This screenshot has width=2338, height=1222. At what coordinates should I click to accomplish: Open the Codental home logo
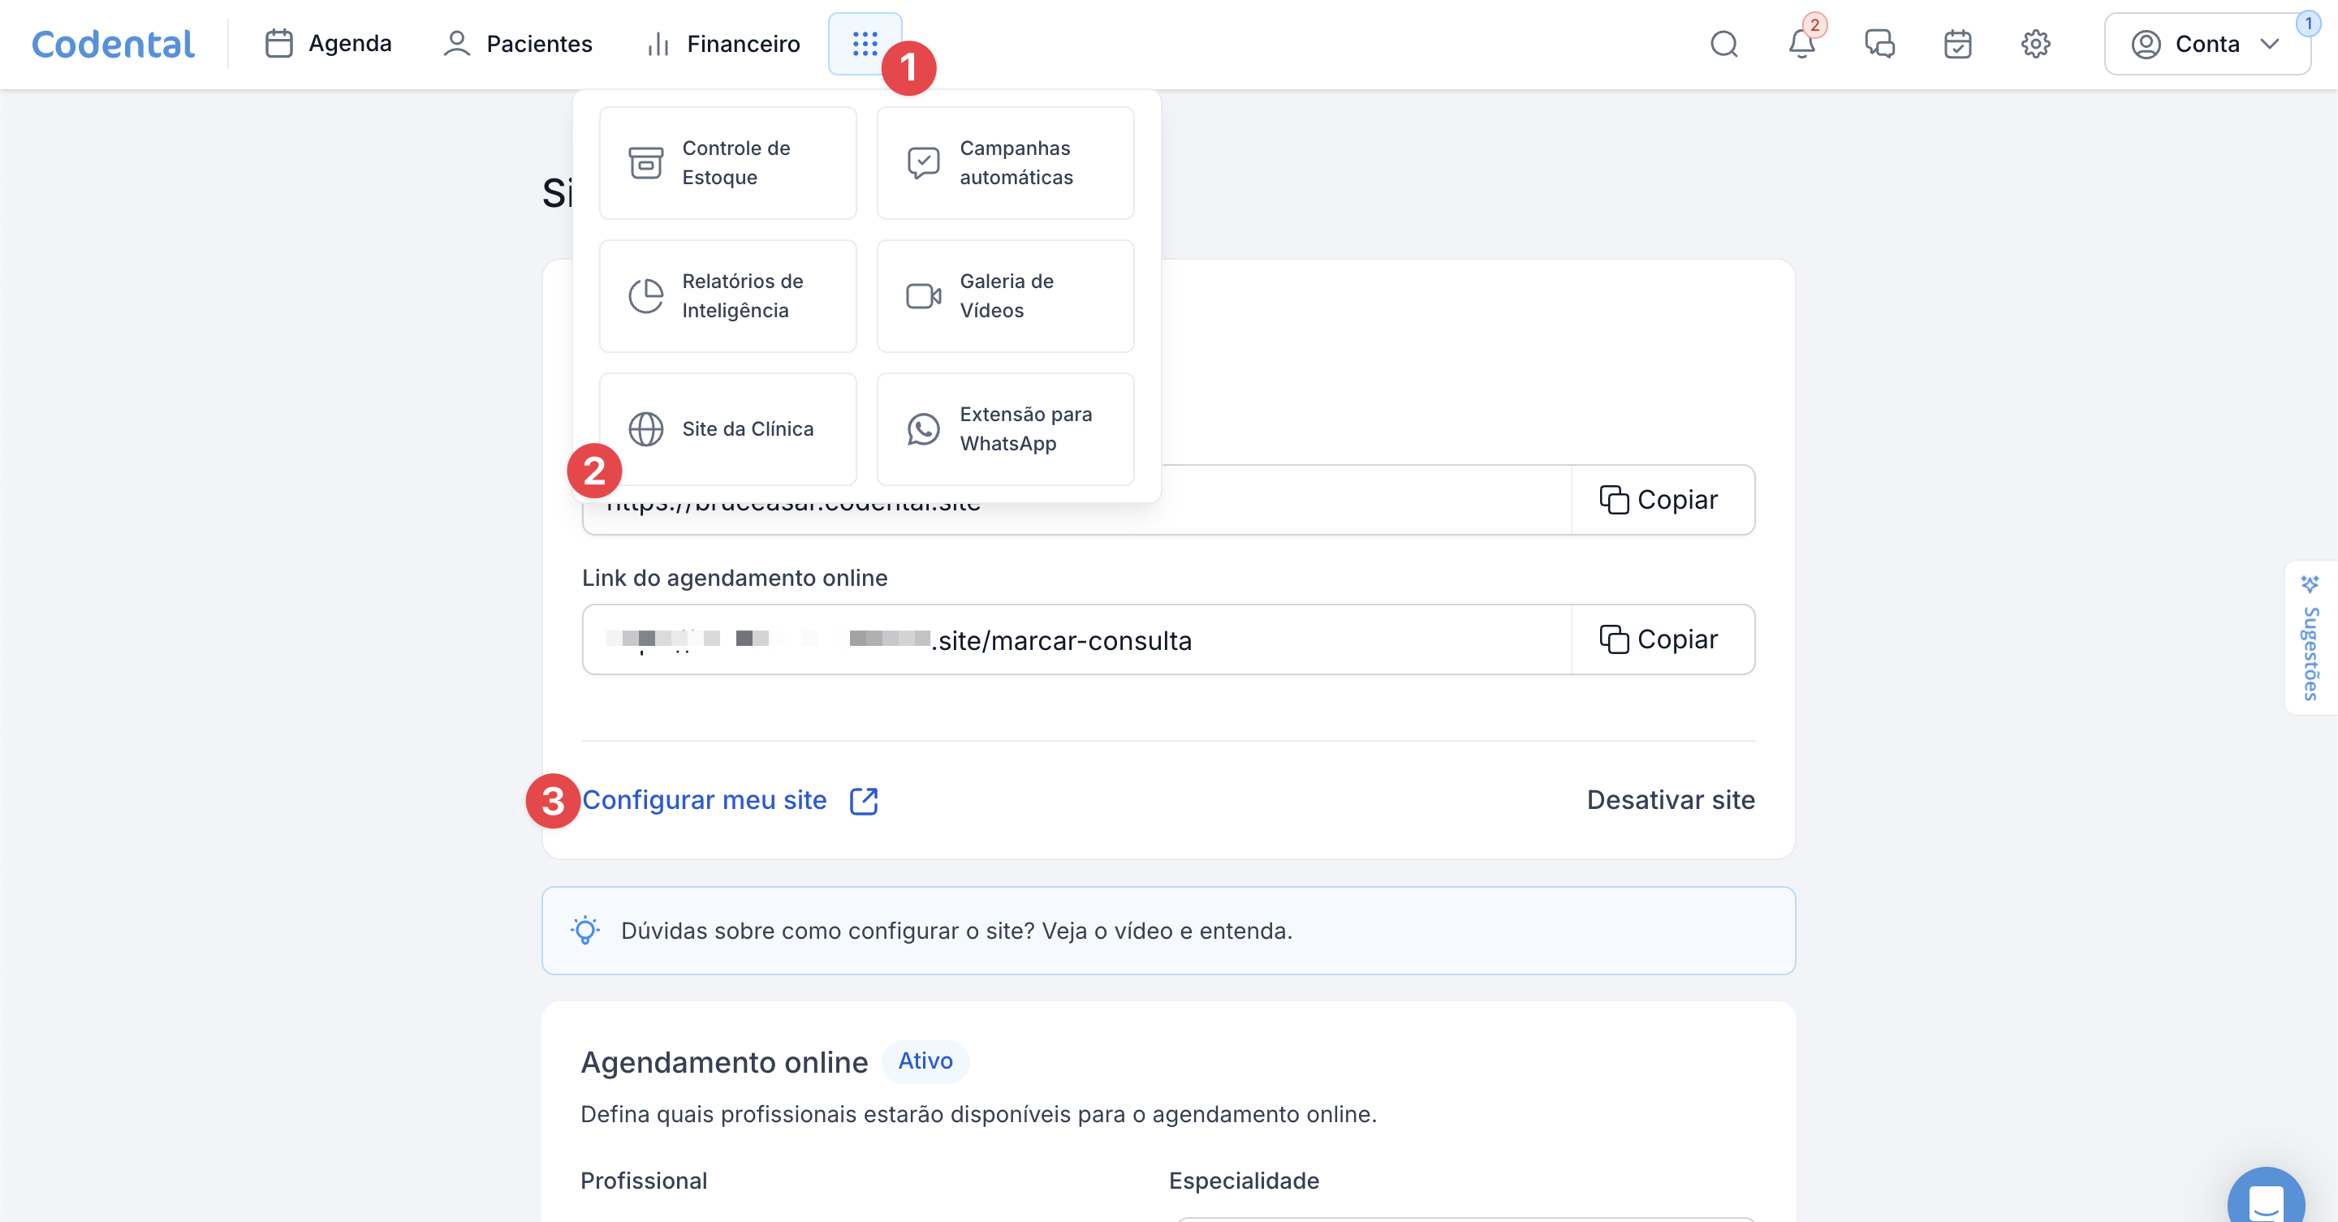click(113, 44)
